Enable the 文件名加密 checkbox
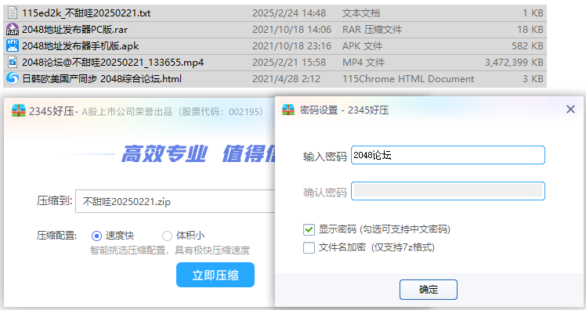 click(x=309, y=247)
